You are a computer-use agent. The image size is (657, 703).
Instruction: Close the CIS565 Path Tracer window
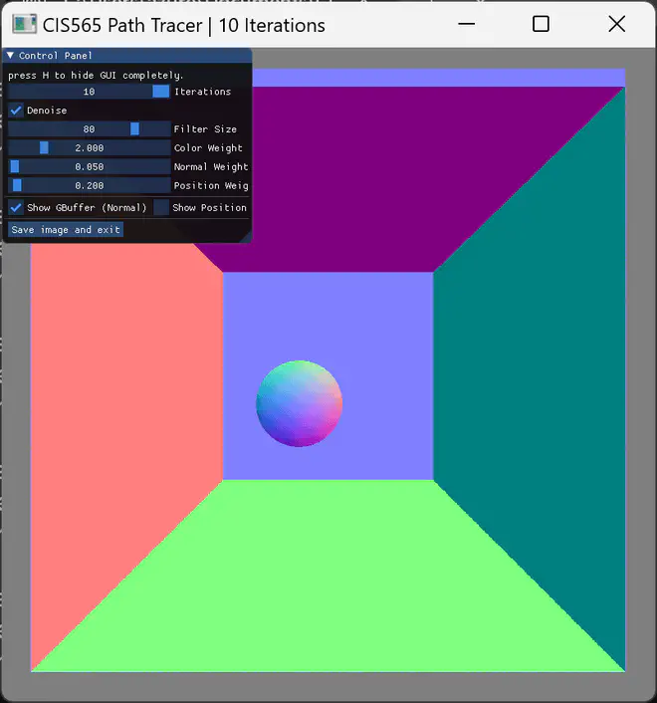point(616,24)
